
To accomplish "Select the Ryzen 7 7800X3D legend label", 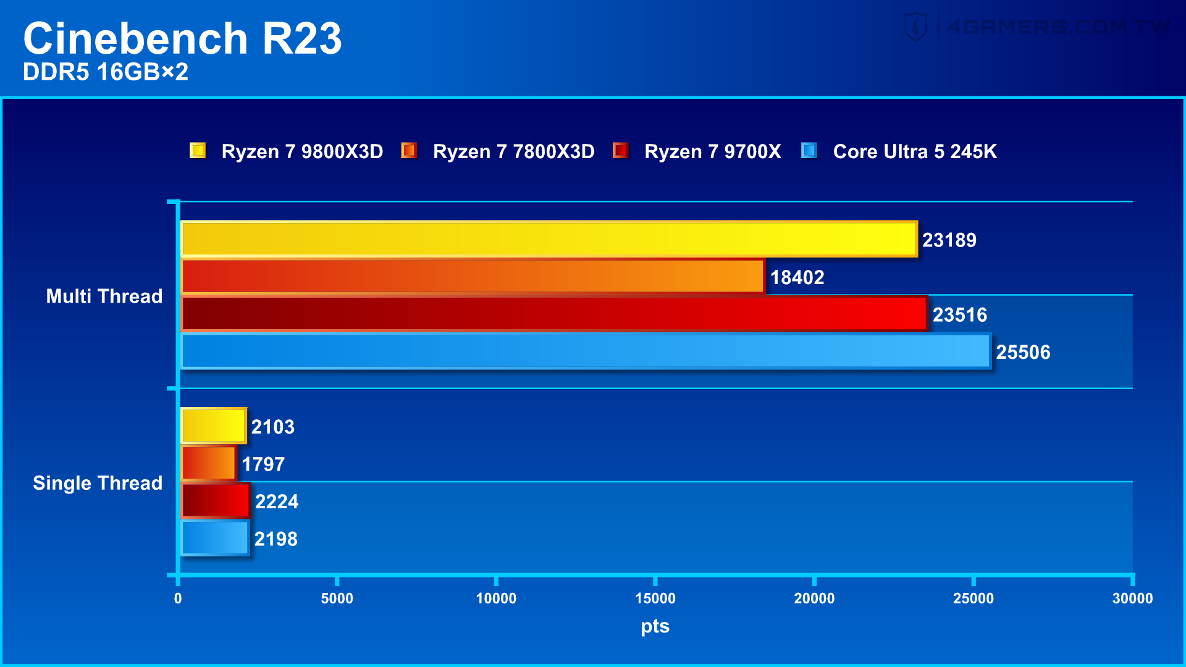I will (x=514, y=151).
